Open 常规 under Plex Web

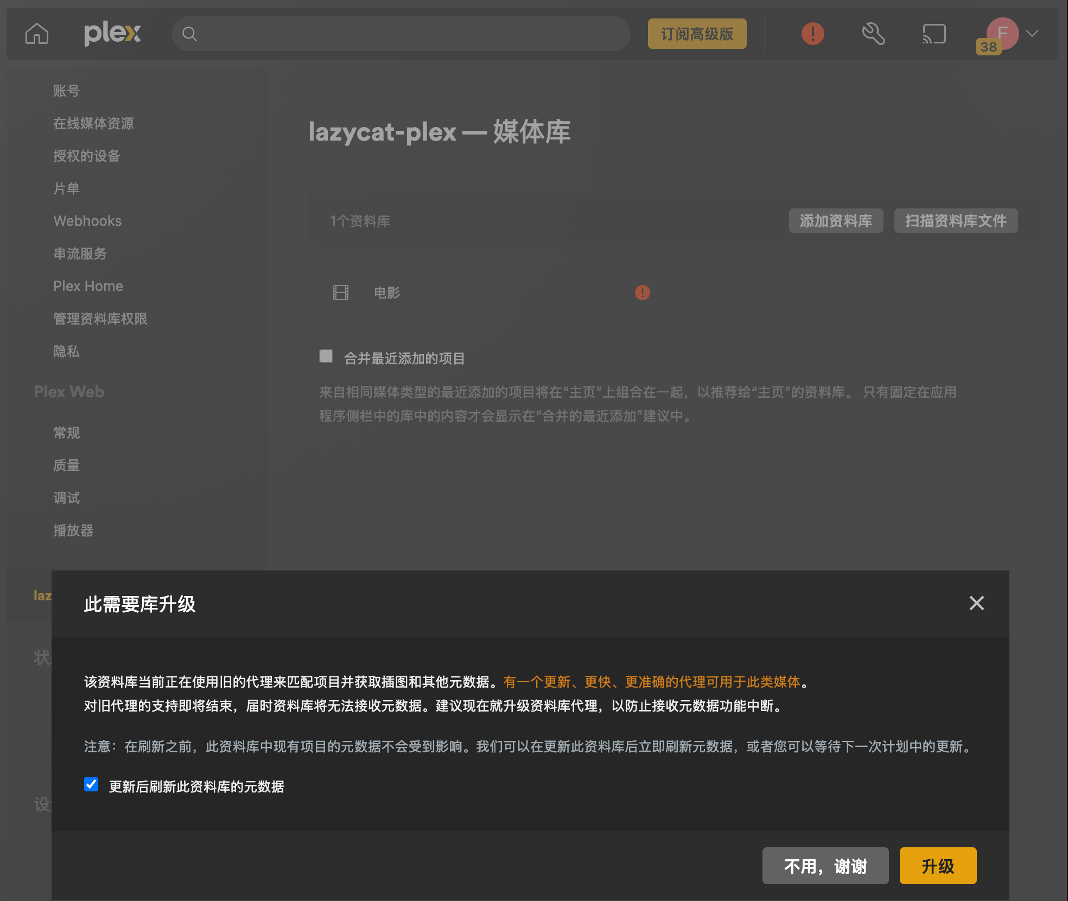(x=66, y=433)
